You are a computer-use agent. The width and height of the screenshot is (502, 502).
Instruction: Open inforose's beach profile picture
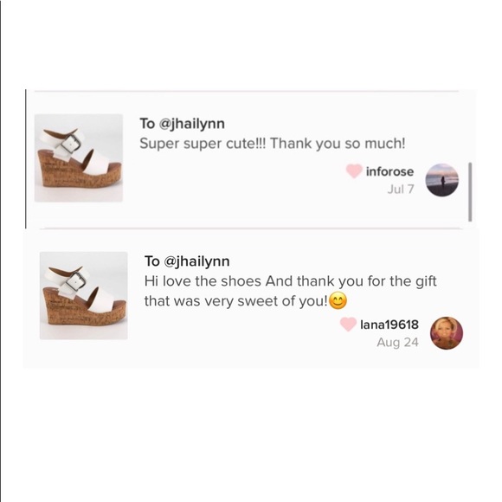click(x=441, y=180)
